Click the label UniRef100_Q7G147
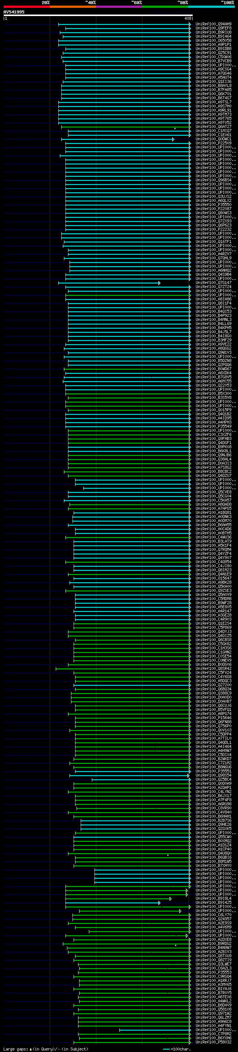 pos(213,282)
